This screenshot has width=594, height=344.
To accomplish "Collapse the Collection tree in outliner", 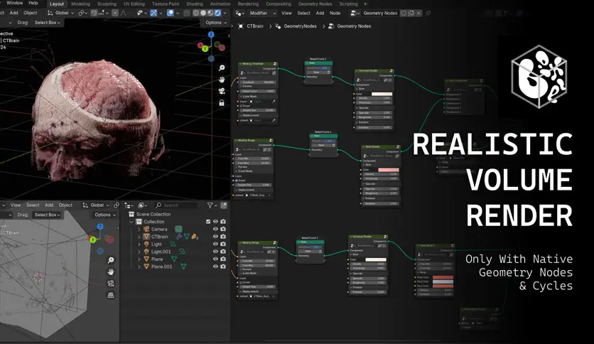I will point(131,222).
